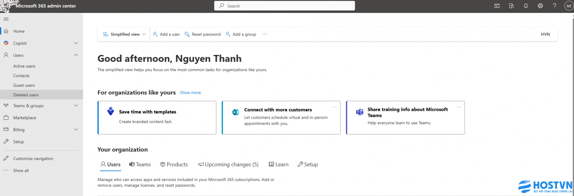
Task: Open Customize navigation label
Action: 33,158
